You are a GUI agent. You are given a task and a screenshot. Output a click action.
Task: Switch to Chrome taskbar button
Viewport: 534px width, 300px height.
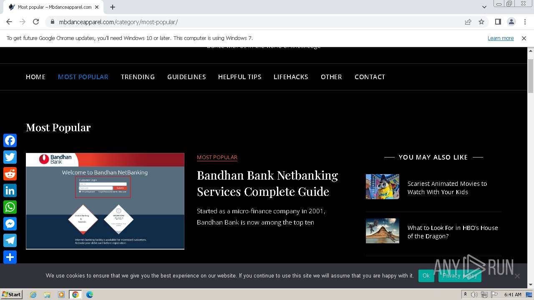76,295
